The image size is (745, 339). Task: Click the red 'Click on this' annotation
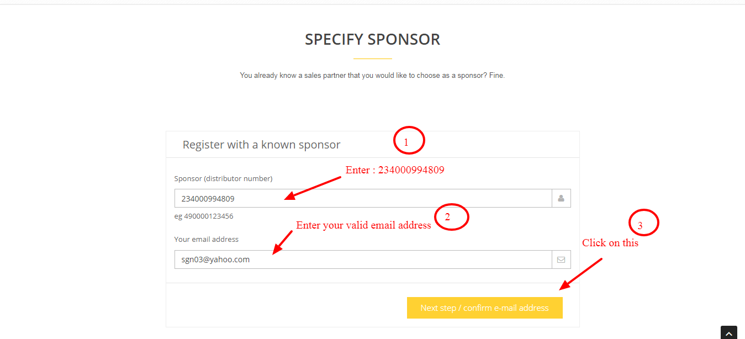[x=610, y=243]
